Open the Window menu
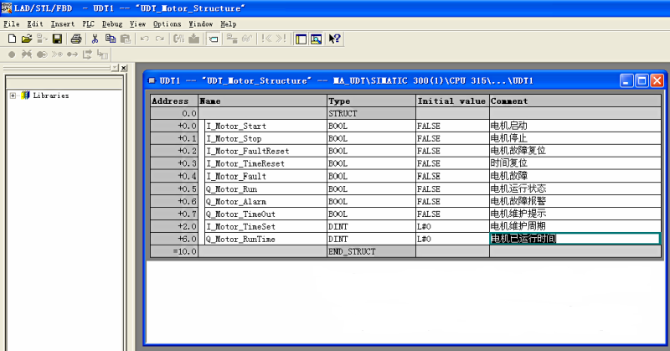 [x=201, y=24]
